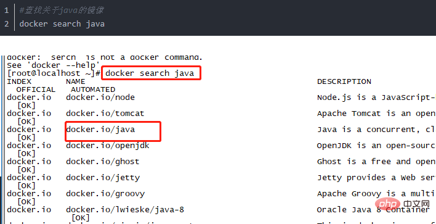Viewport: 436px width, 224px height.
Task: Click the [OK] under docker.io/ghost row
Action: pos(26,170)
